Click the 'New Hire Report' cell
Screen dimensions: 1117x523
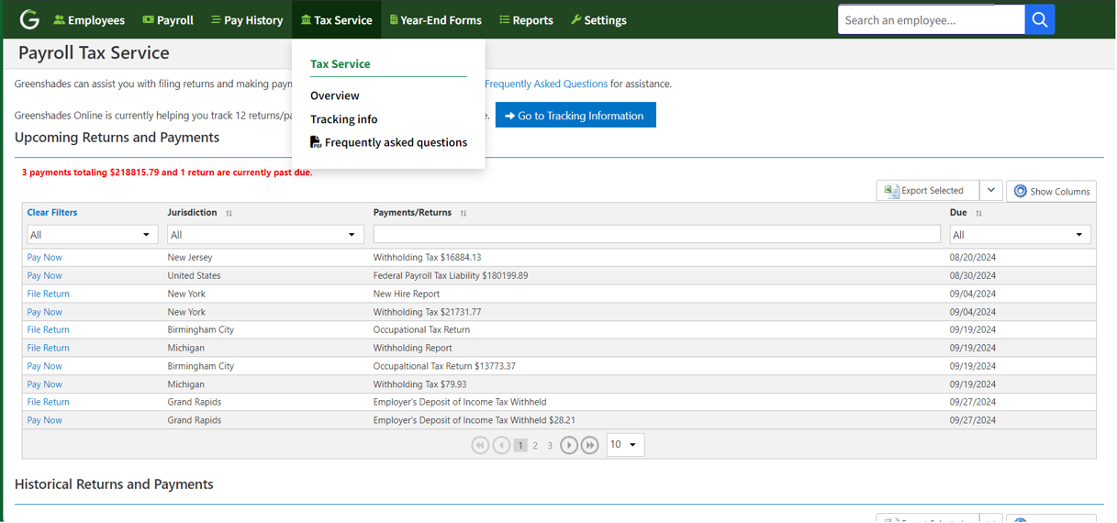407,294
